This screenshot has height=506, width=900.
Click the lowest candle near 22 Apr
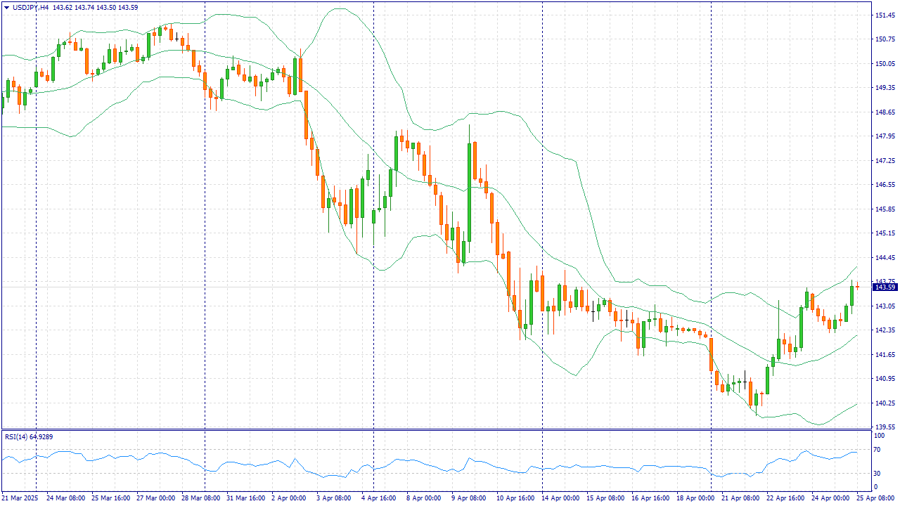(x=756, y=401)
